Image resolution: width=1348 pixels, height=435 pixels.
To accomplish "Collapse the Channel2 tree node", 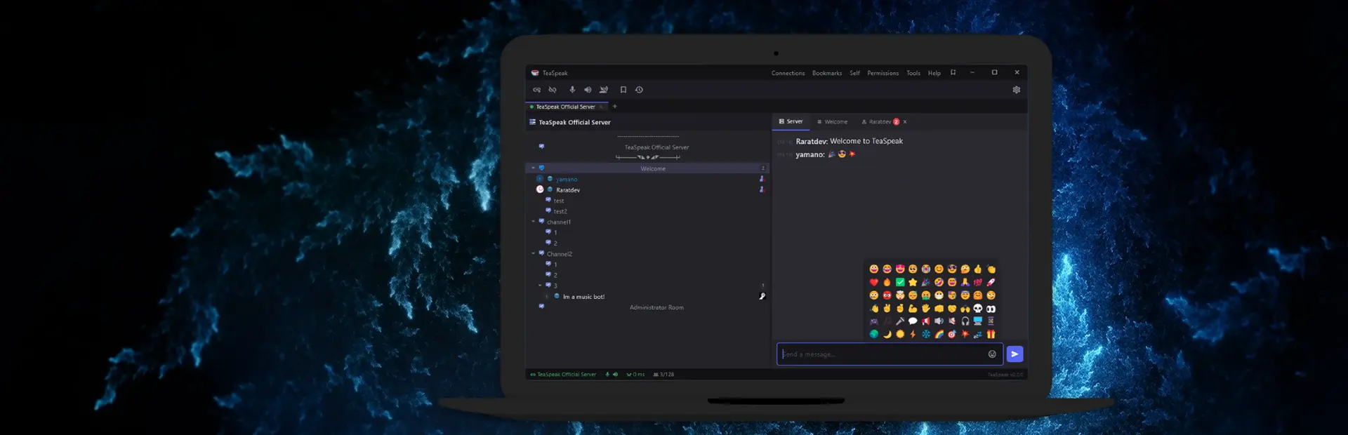I will tap(533, 254).
